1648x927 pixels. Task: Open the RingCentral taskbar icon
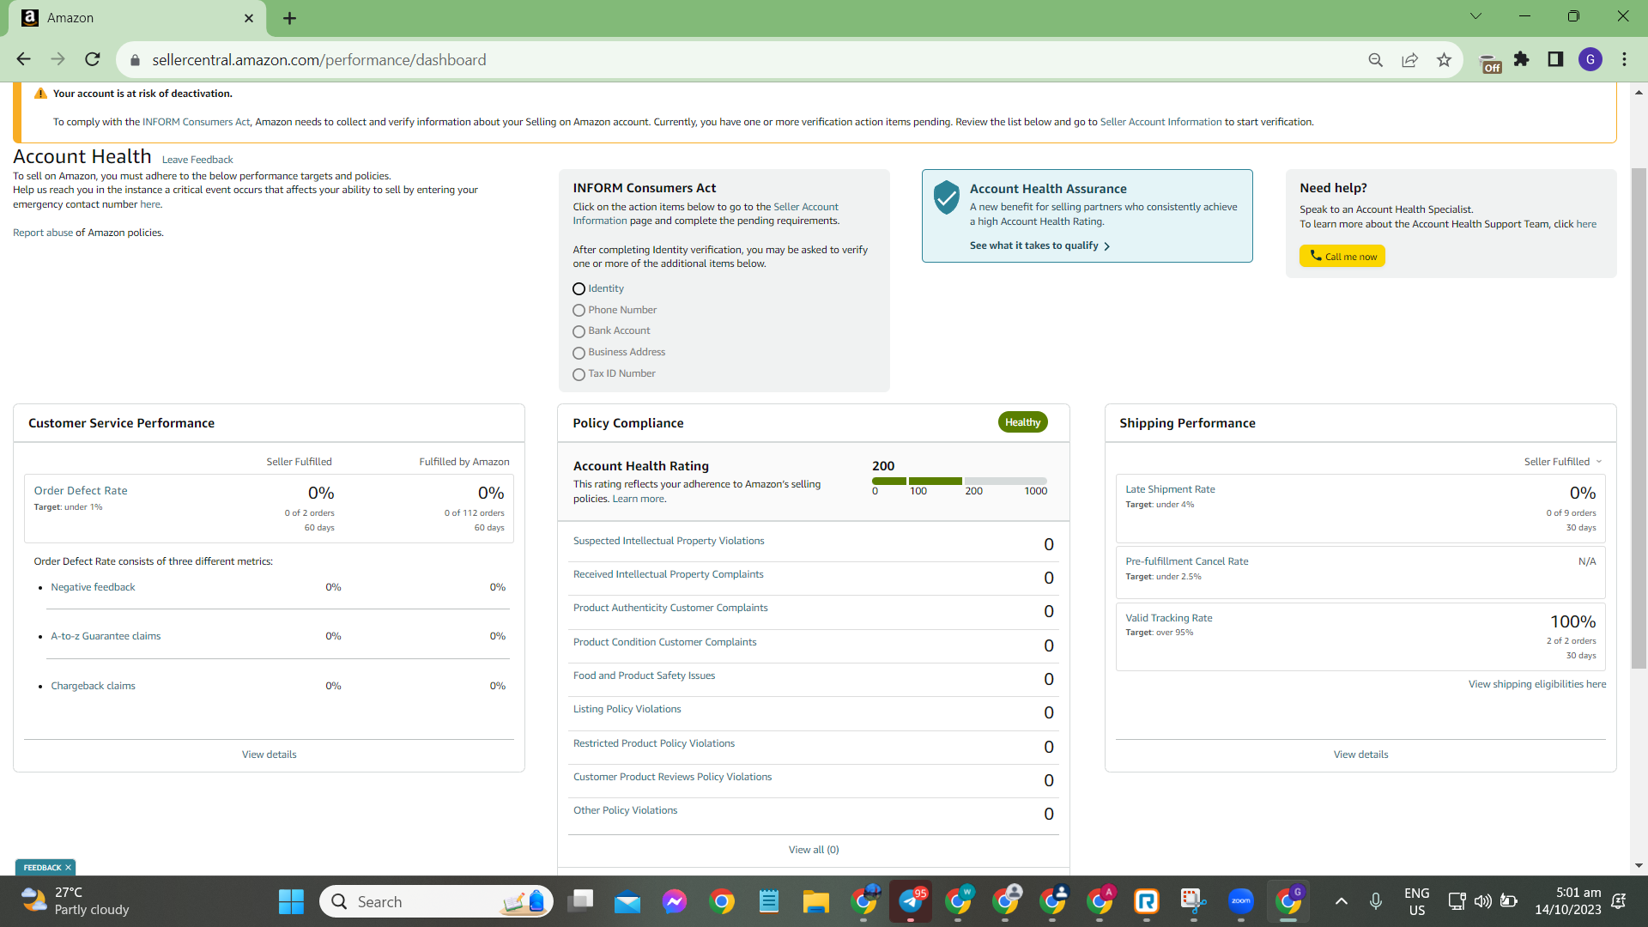1147,901
